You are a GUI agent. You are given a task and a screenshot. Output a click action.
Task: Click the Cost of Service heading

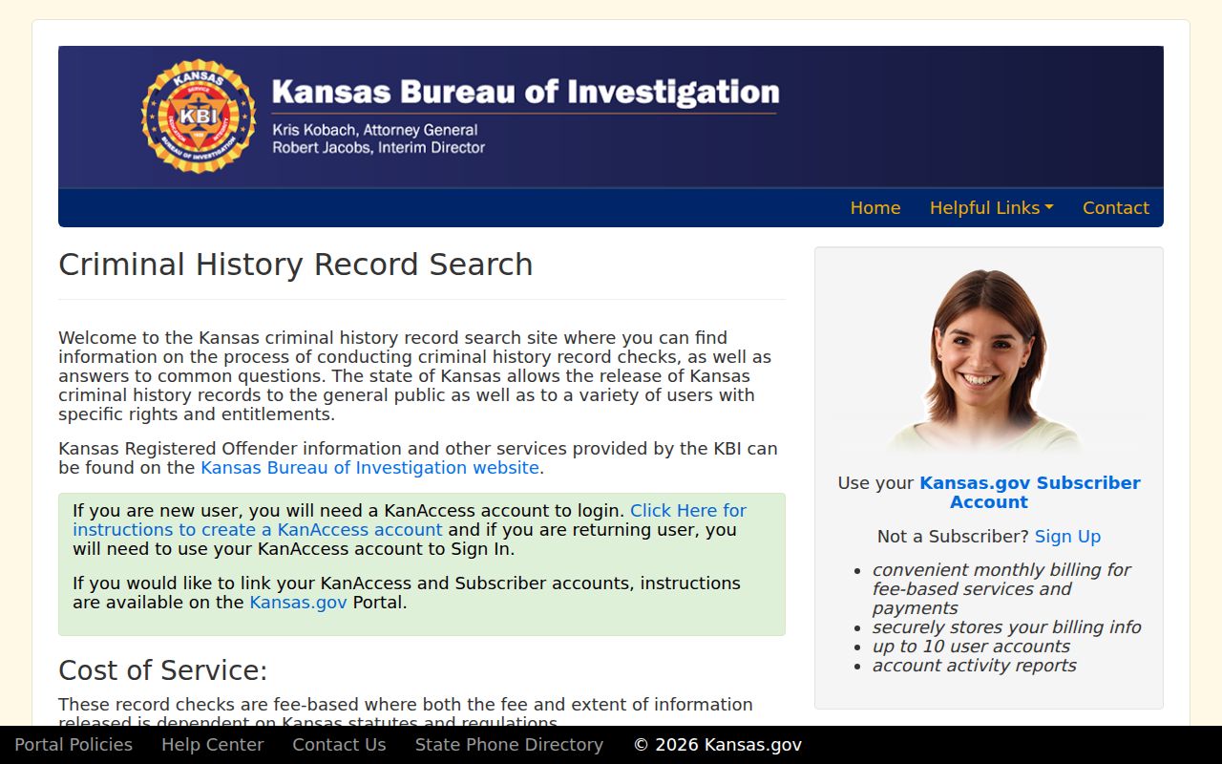[163, 670]
